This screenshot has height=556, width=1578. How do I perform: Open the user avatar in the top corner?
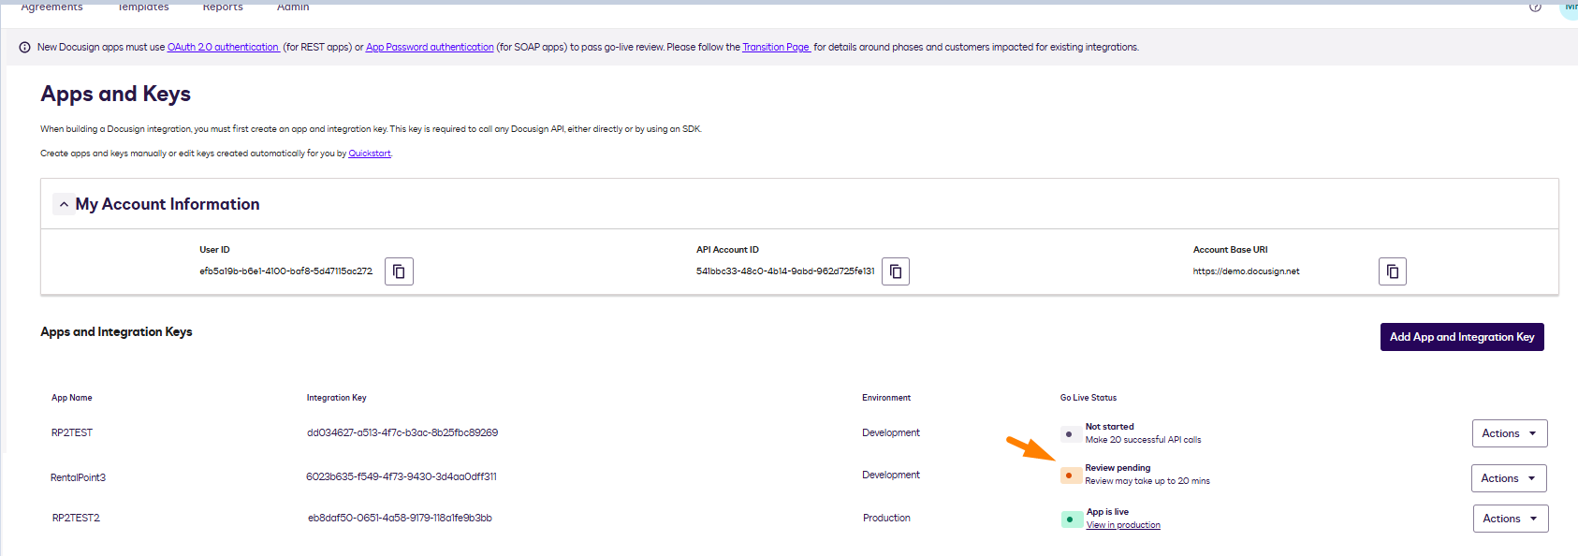tap(1570, 7)
